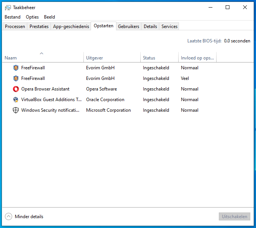
Task: Click the FreeFirewall icon with Veel impact
Action: coord(16,78)
